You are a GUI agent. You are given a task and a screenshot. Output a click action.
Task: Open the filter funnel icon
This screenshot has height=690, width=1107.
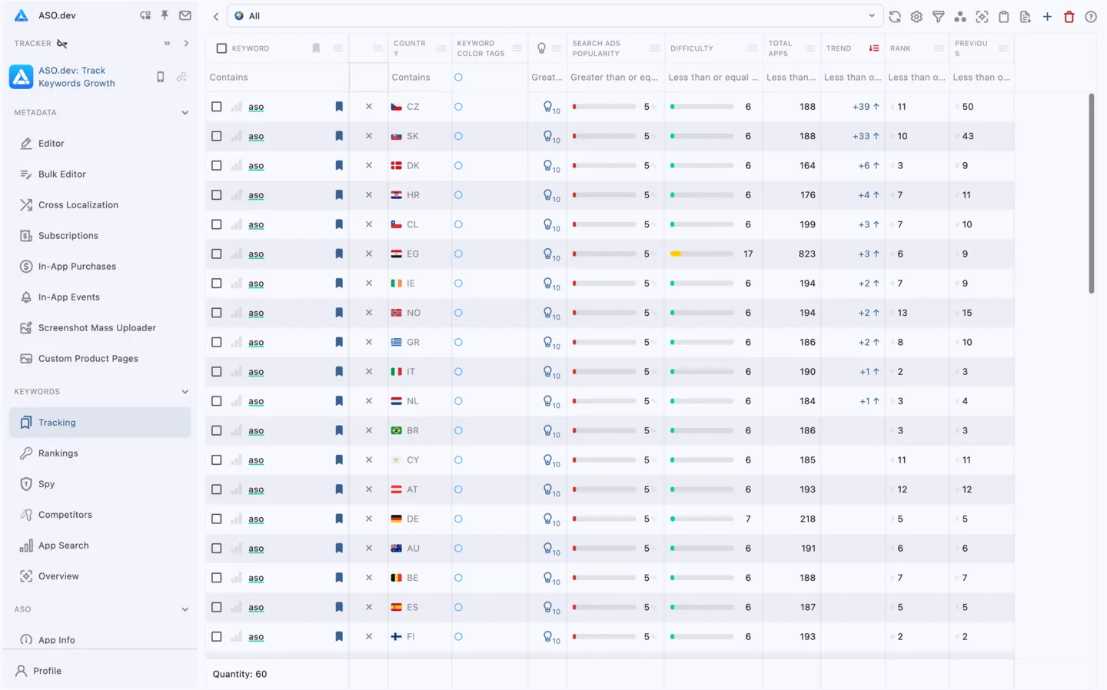[938, 15]
